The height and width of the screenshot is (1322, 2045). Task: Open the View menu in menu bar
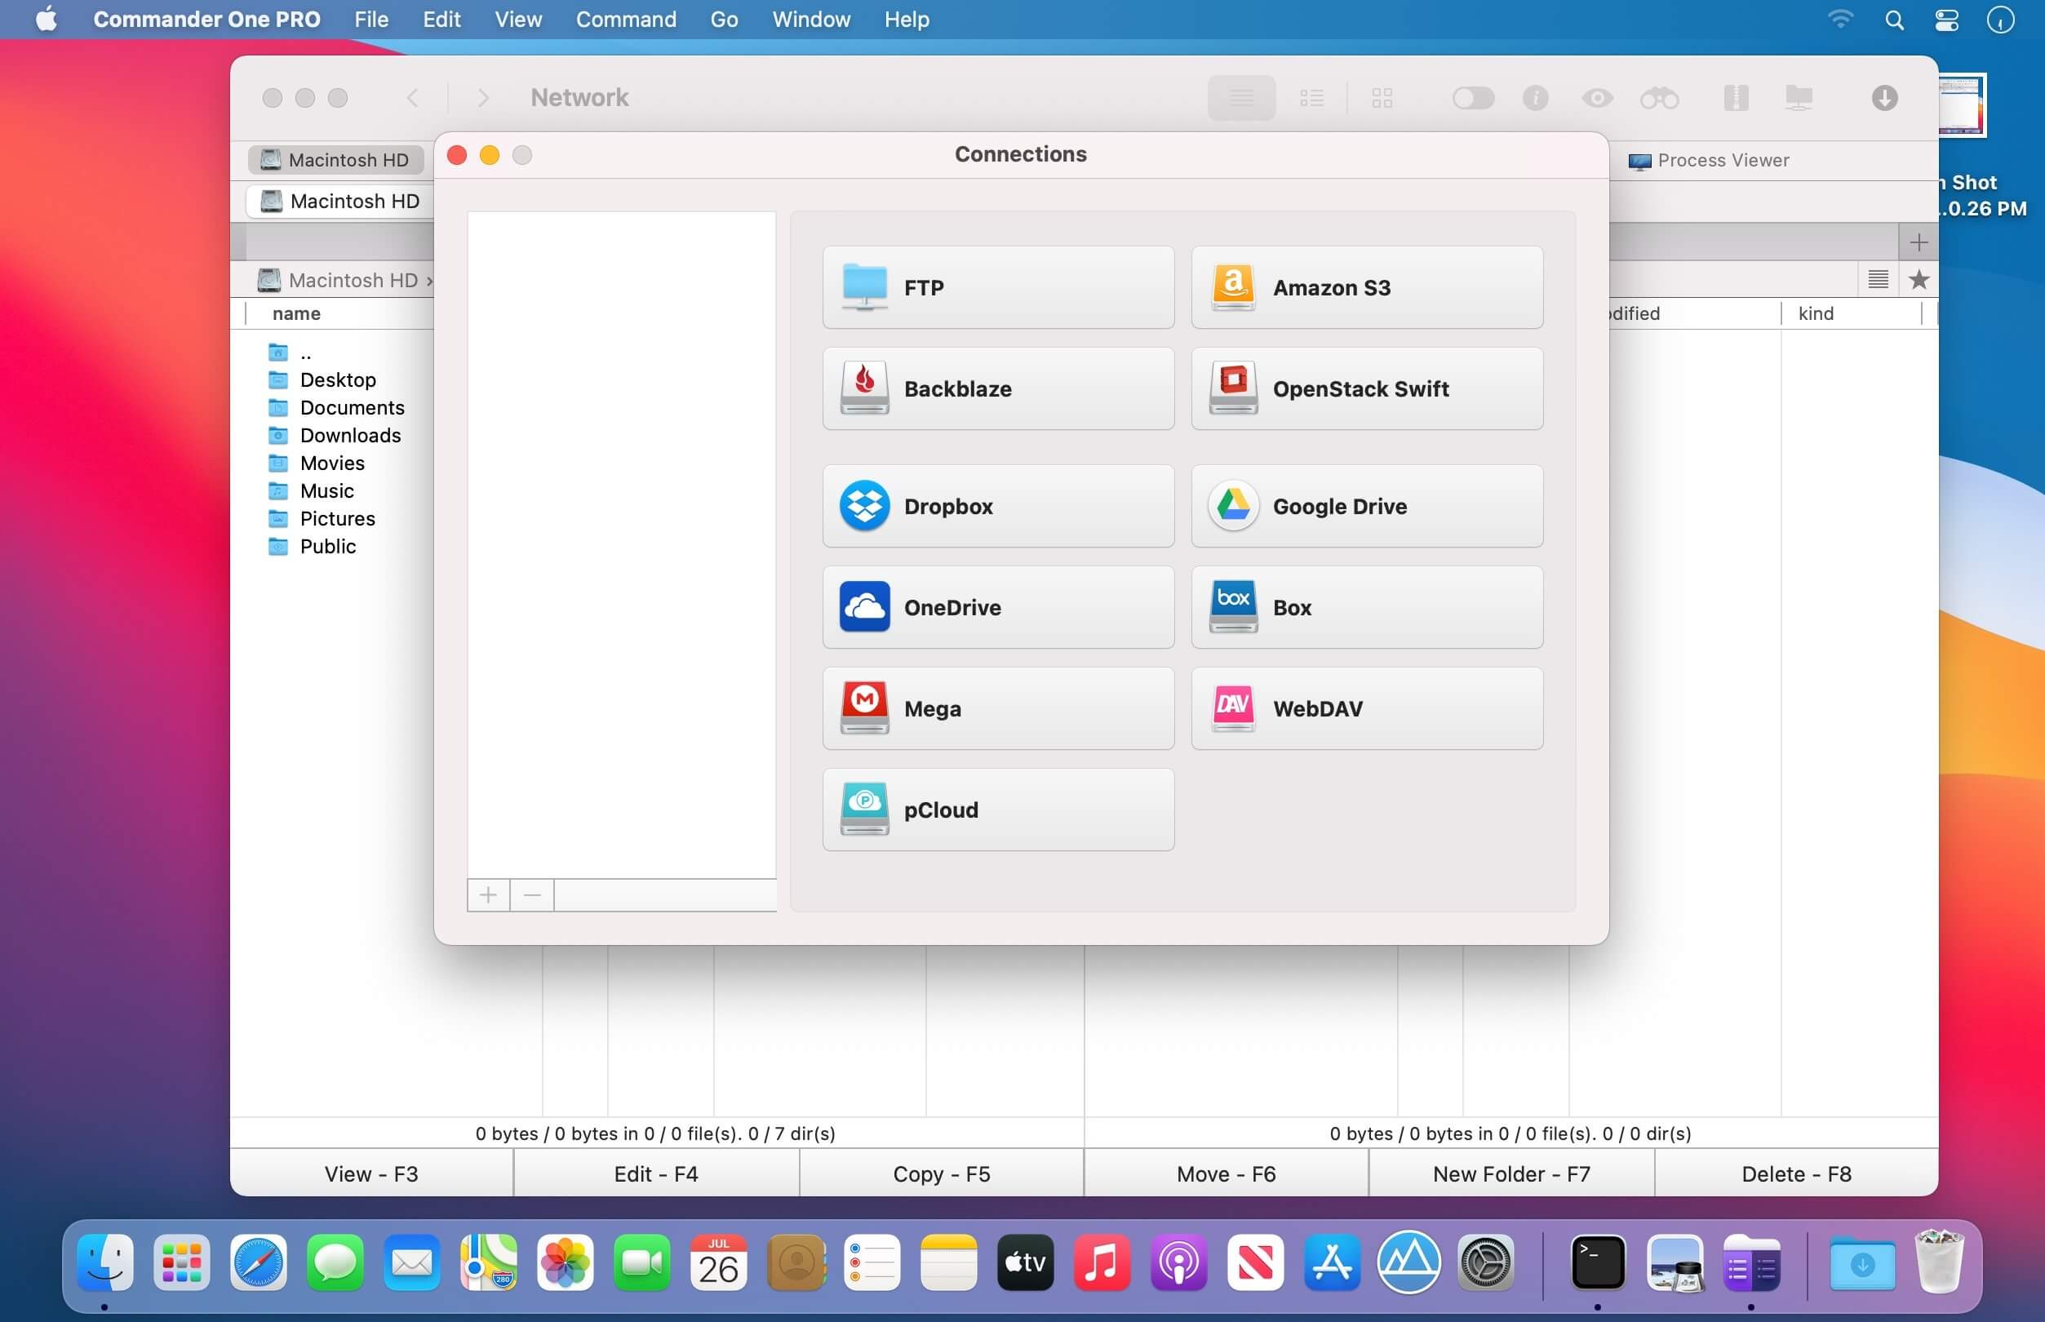tap(517, 19)
